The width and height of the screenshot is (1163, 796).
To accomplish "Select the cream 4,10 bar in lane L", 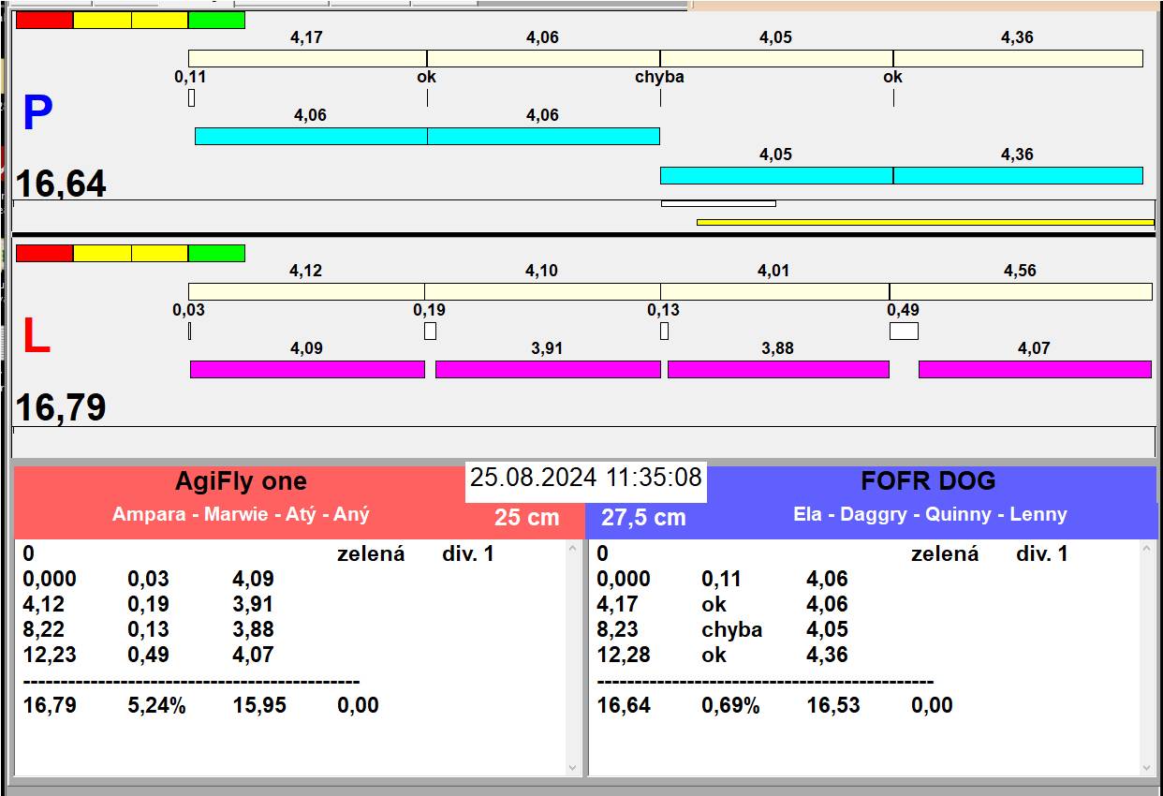I will click(x=542, y=291).
